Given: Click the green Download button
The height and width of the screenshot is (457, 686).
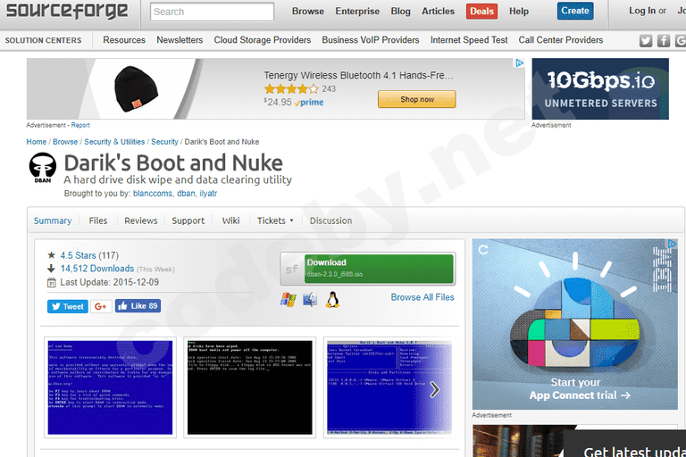Looking at the screenshot, I should tap(367, 268).
